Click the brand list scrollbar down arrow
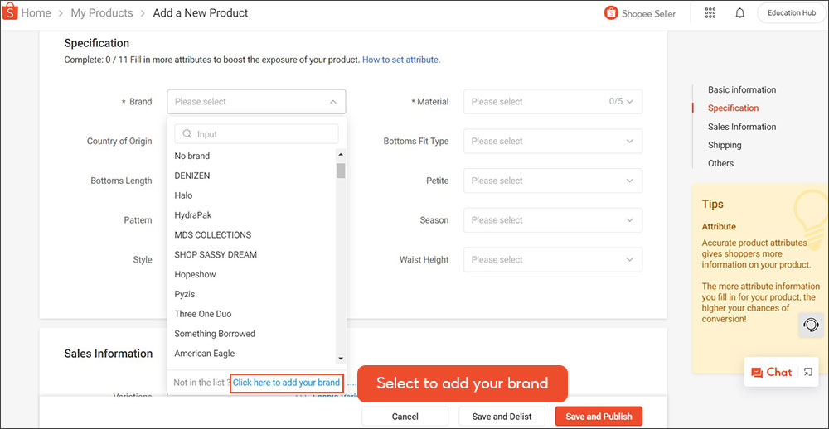The image size is (829, 429). [341, 358]
